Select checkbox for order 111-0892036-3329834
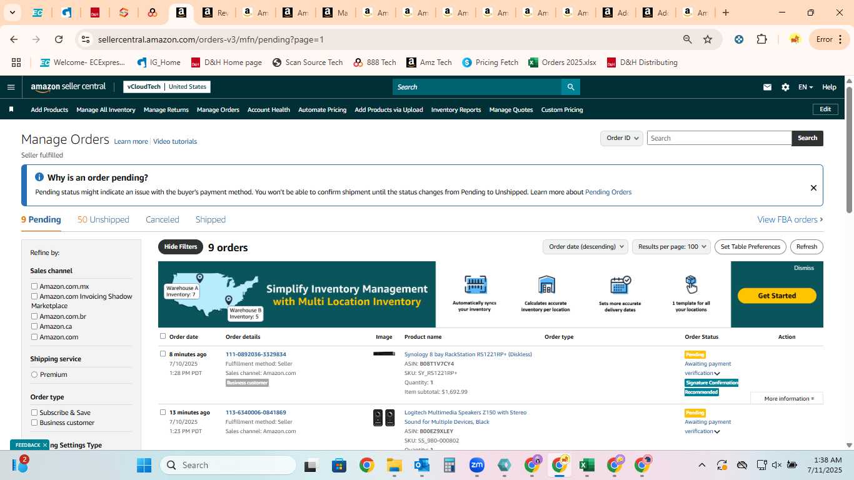Viewport: 854px width, 480px height. pyautogui.click(x=163, y=354)
